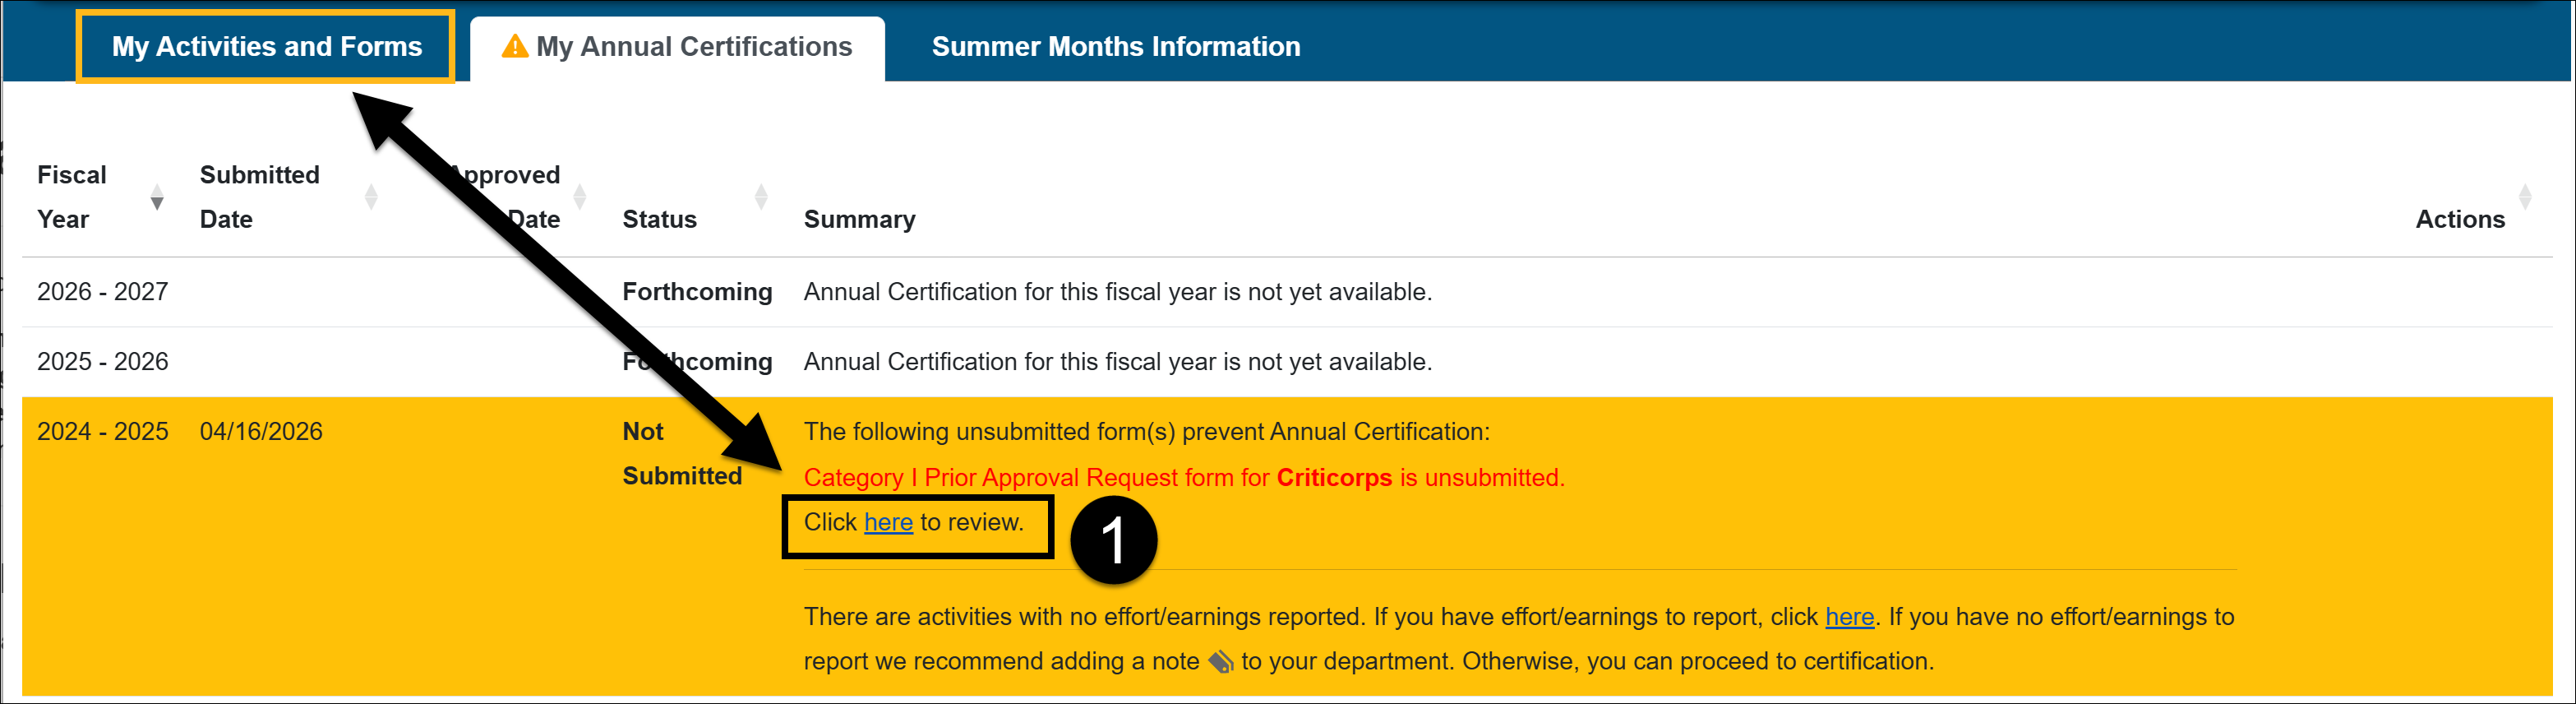
Task: Click the Status column sort arrow
Action: tap(760, 196)
